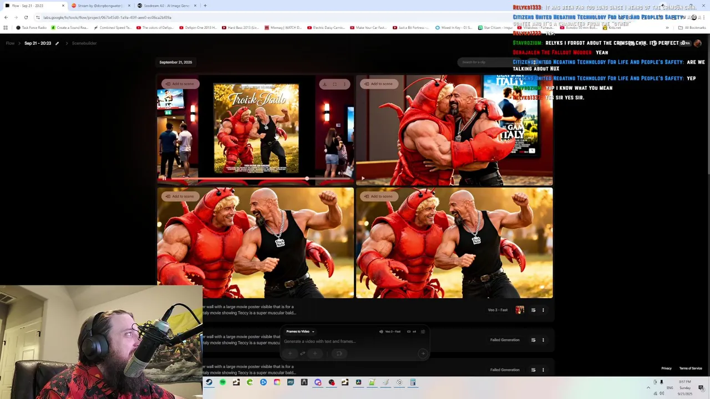710x399 pixels.
Task: Open Veo 3 - Fast model selector
Action: 389,331
